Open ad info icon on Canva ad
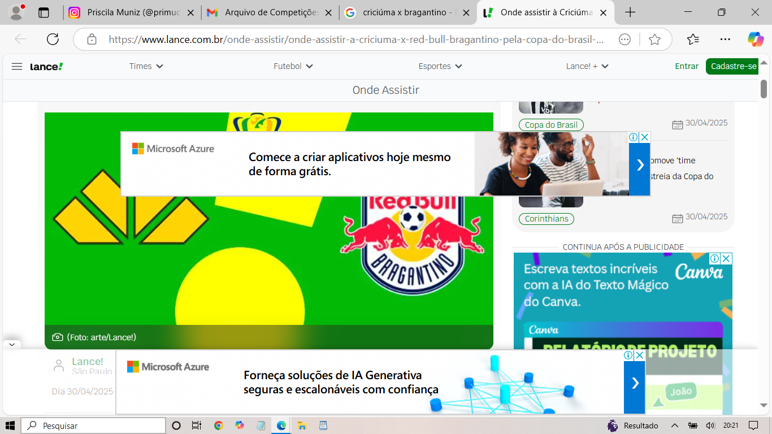772x434 pixels. pyautogui.click(x=715, y=259)
